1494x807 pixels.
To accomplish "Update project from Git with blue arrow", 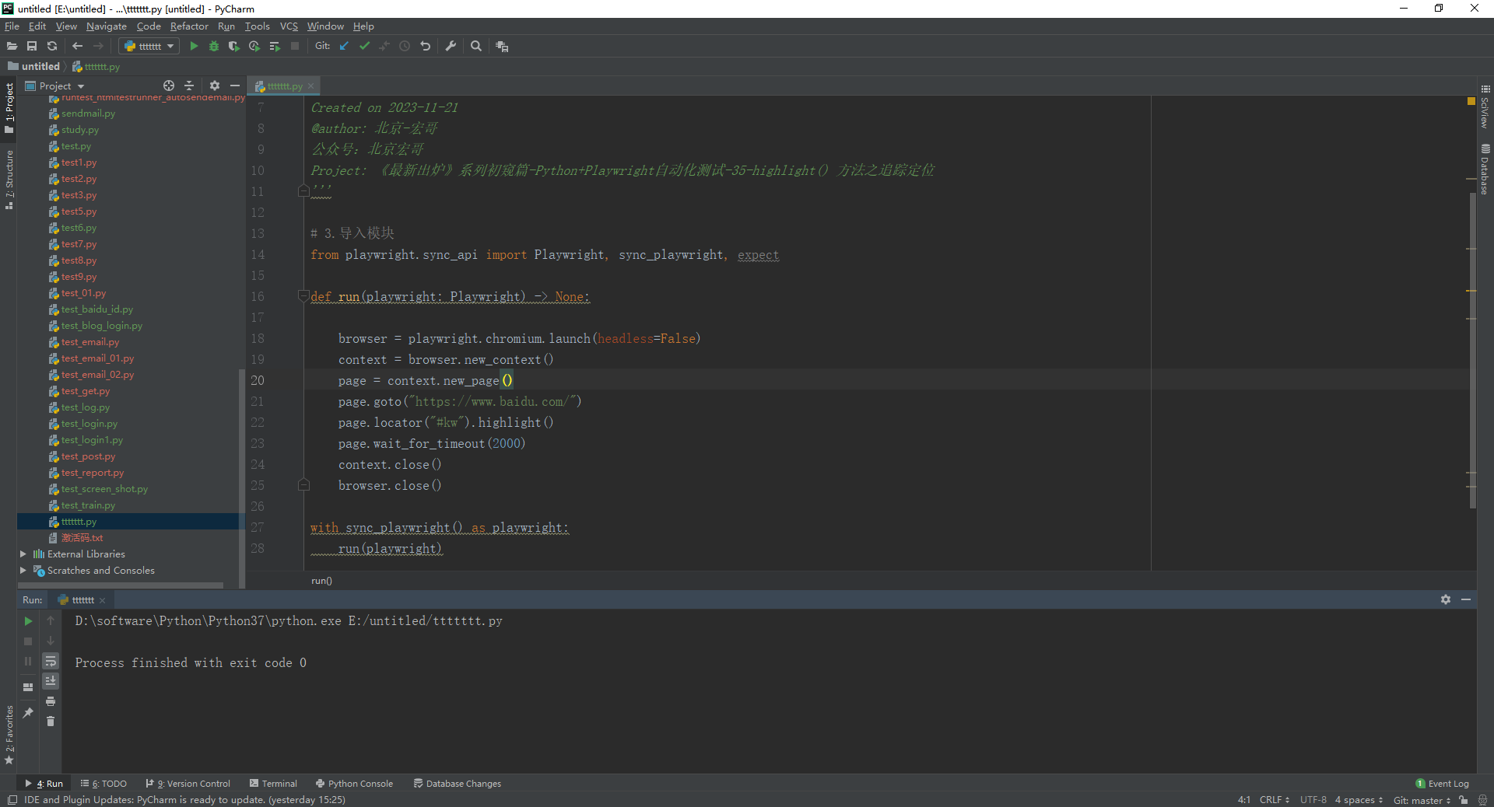I will tap(344, 46).
